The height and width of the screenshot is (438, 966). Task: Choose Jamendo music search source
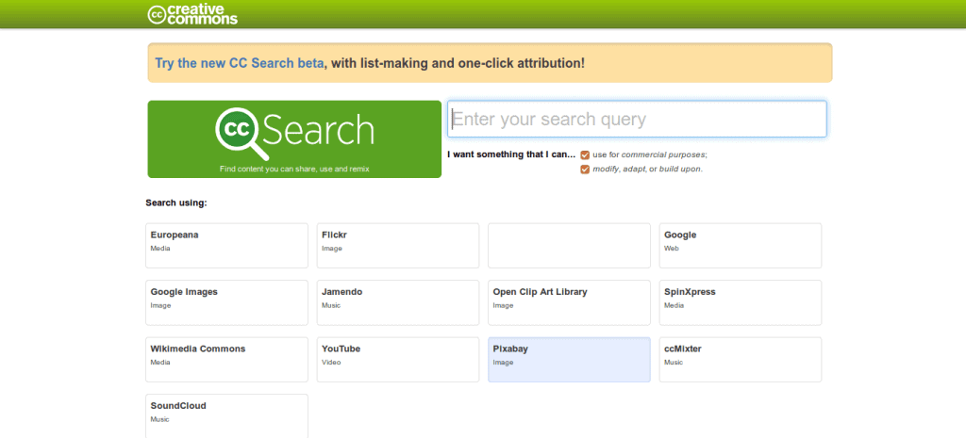(397, 302)
